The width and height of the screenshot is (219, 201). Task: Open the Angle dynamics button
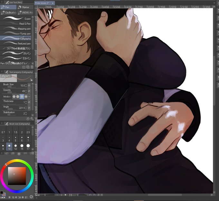(x=29, y=108)
